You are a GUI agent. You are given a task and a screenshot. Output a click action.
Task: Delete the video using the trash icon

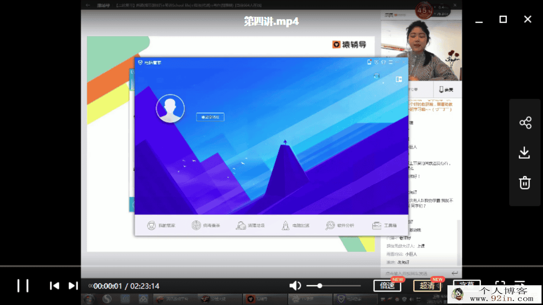click(525, 183)
